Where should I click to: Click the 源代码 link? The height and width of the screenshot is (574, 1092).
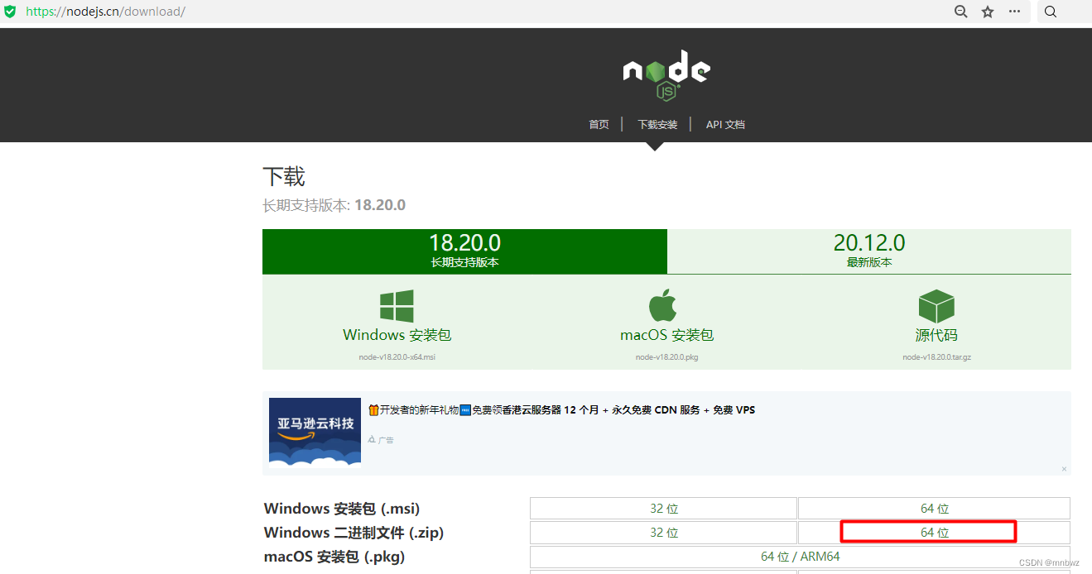coord(936,335)
